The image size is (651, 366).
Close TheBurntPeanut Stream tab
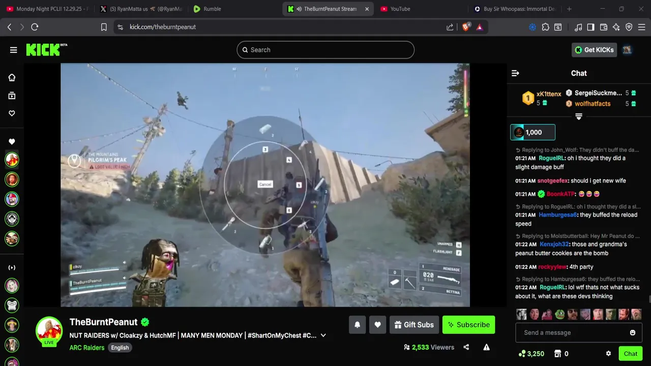(x=367, y=9)
